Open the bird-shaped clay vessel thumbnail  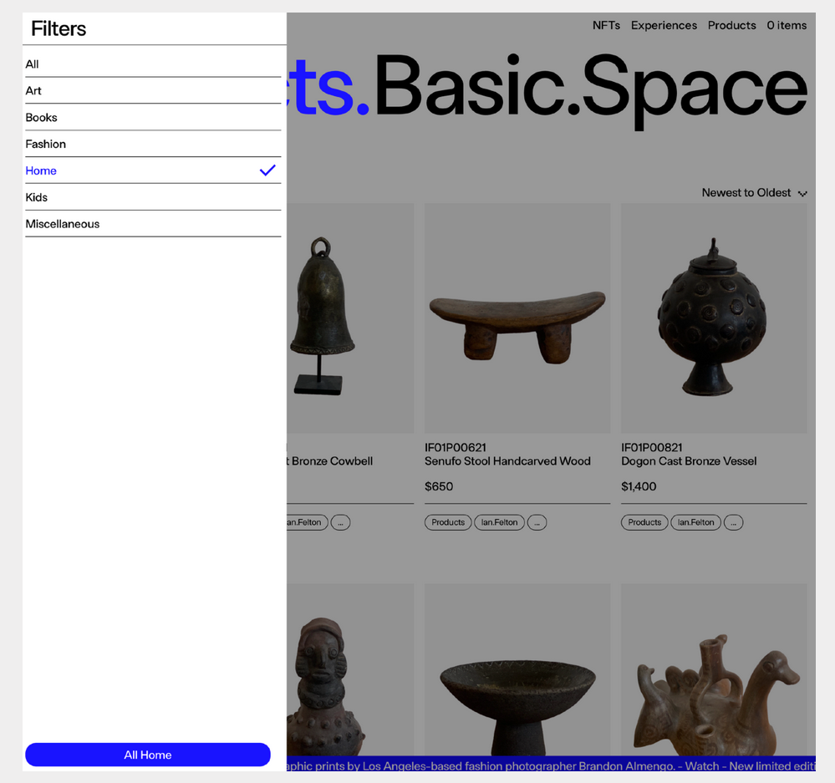[x=714, y=669]
